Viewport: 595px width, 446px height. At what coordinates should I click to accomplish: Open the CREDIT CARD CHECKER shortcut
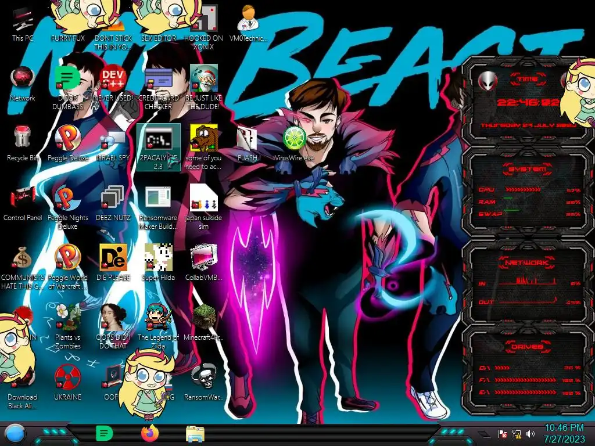(158, 88)
